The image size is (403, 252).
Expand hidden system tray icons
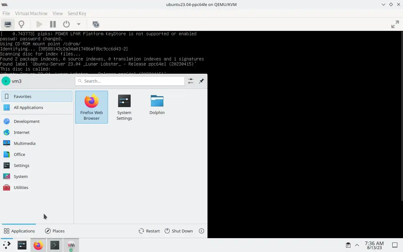357,245
